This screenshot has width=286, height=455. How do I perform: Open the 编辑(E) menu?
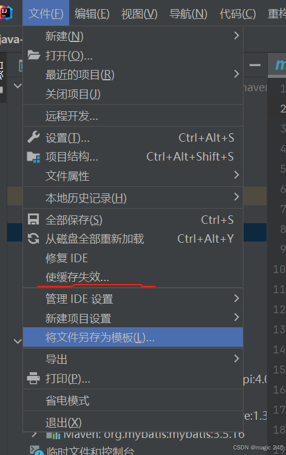click(92, 13)
